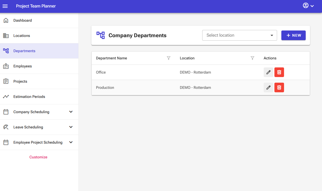The width and height of the screenshot is (322, 191).
Task: Click the account menu dropdown arrow
Action: [312, 6]
